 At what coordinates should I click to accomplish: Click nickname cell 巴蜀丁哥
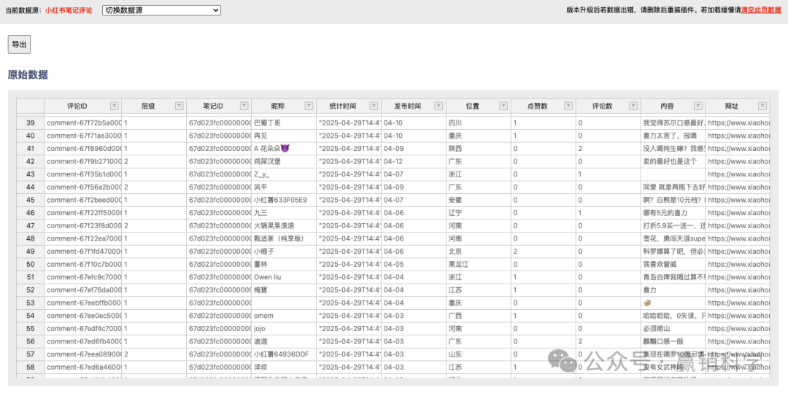pyautogui.click(x=284, y=122)
